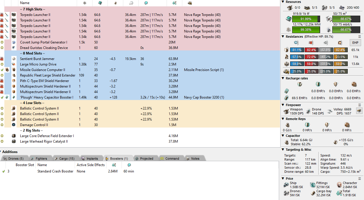Open the Price panel options menu

click(360, 179)
